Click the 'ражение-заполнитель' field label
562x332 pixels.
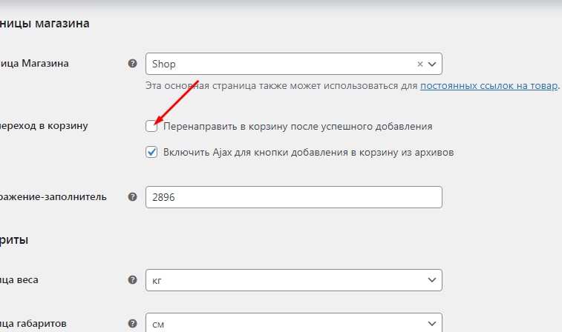coord(53,197)
